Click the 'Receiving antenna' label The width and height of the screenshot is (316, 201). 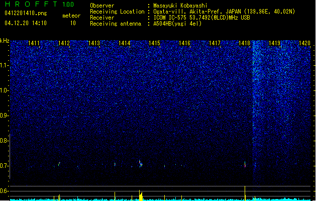[x=116, y=24]
